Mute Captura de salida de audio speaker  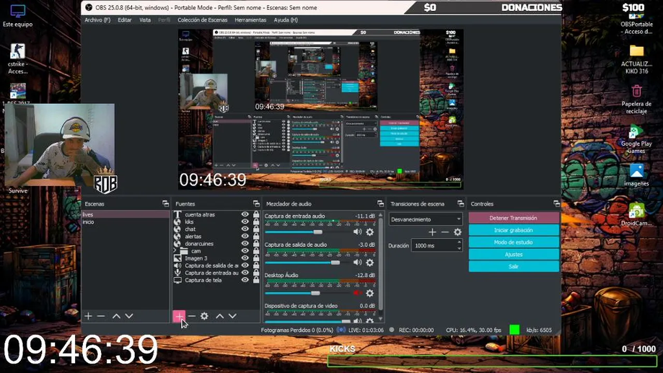(x=357, y=263)
